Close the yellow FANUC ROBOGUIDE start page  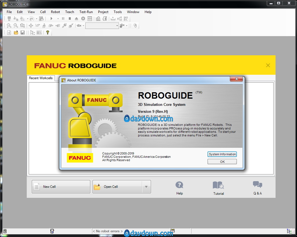coord(268,65)
